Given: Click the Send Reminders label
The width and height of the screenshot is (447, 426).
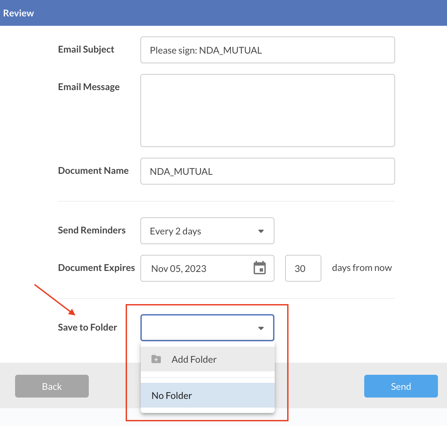Looking at the screenshot, I should 92,230.
